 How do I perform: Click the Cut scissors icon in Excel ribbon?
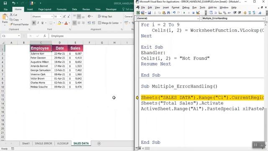pos(11,15)
